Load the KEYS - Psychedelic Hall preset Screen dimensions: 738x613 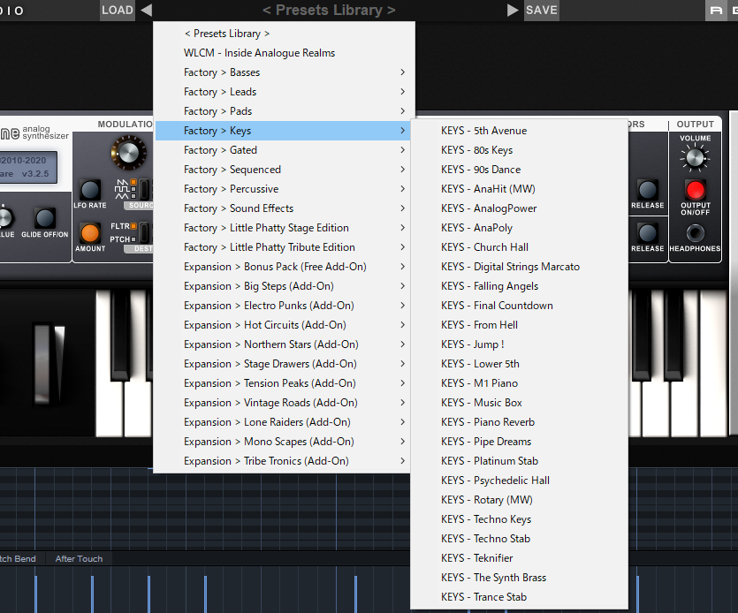click(520, 481)
